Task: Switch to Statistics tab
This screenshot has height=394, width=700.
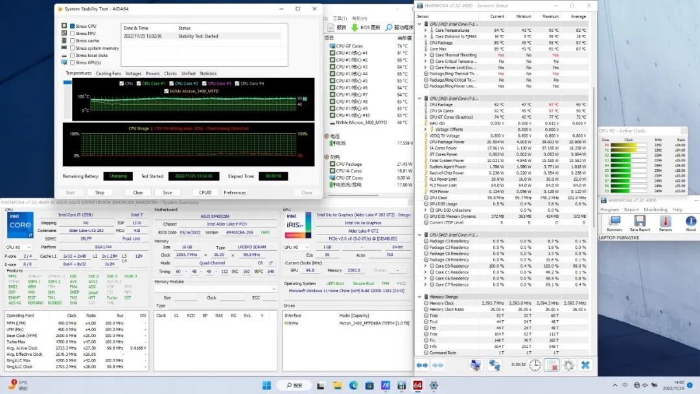Action: (x=207, y=74)
